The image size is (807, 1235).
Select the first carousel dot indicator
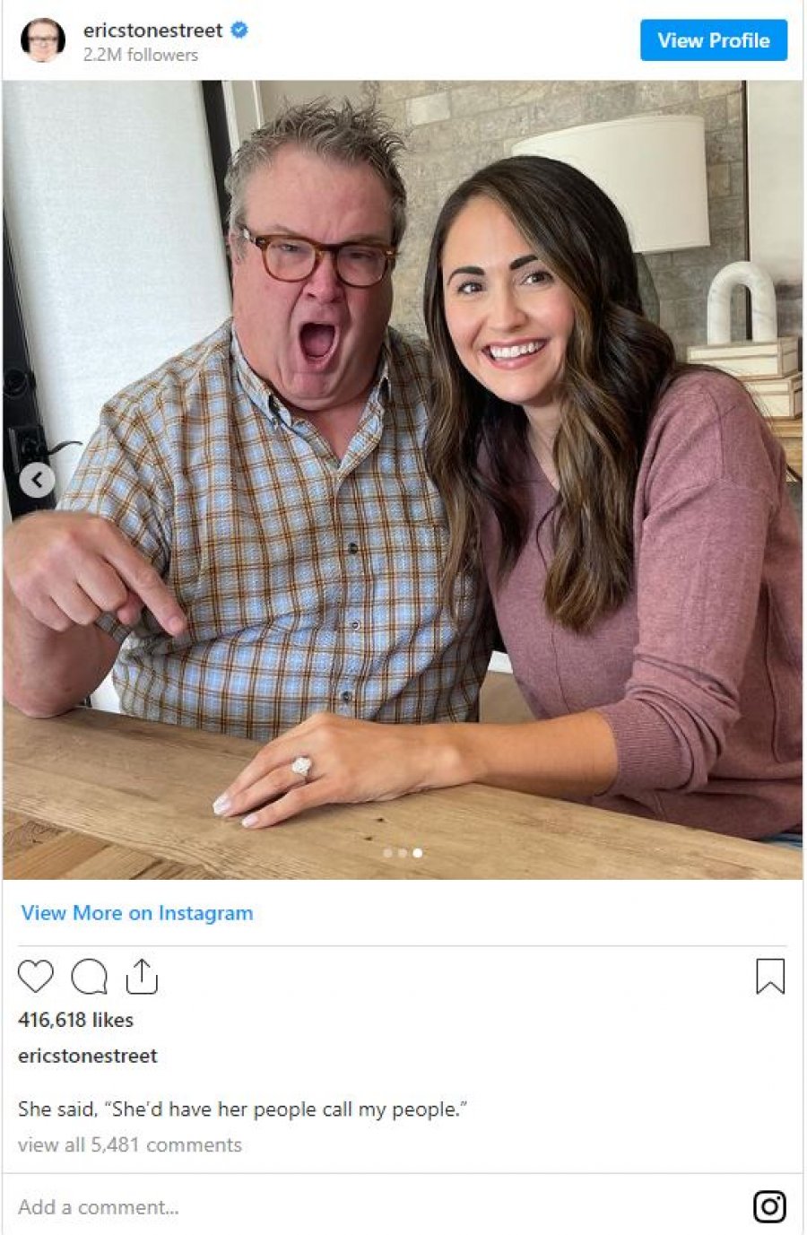point(387,853)
